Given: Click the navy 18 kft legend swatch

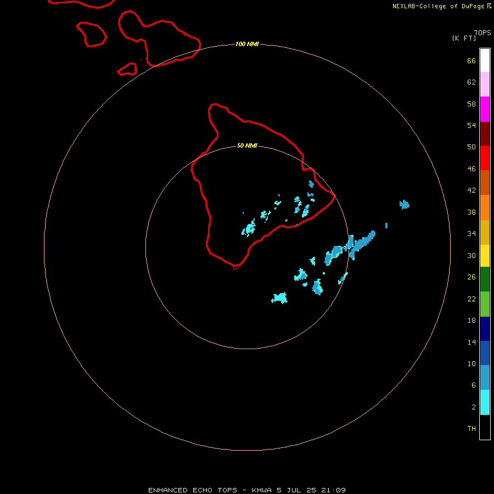Looking at the screenshot, I should 485,329.
